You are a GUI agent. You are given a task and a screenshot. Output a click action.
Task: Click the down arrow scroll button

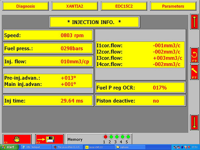click(x=194, y=122)
